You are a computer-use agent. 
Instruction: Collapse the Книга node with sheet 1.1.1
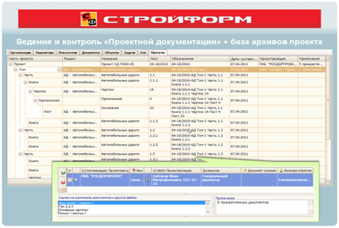pyautogui.click(x=25, y=82)
